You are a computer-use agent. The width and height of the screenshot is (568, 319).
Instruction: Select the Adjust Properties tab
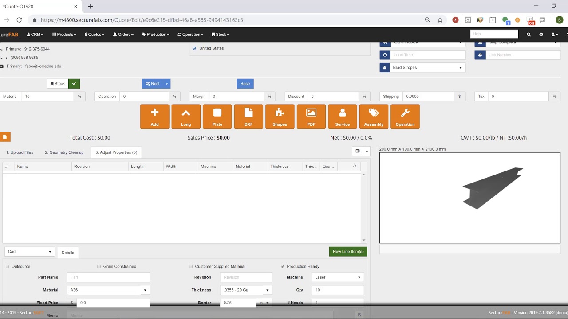point(116,152)
